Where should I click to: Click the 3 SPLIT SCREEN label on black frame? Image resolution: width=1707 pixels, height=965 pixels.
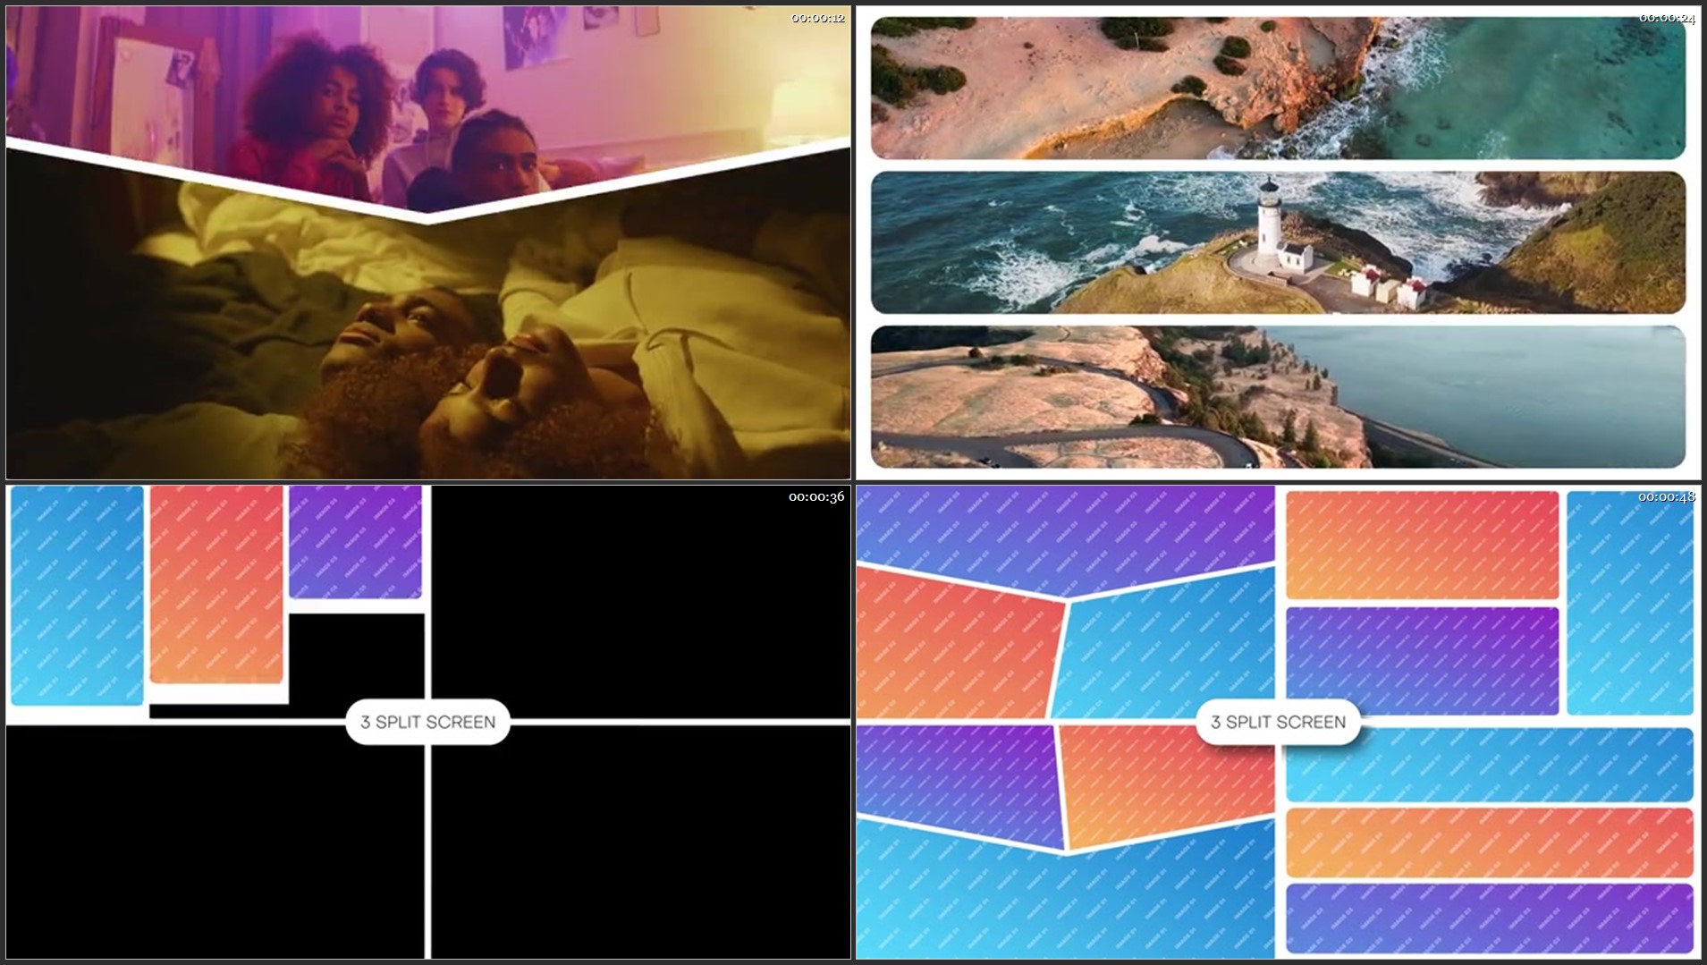coord(427,722)
